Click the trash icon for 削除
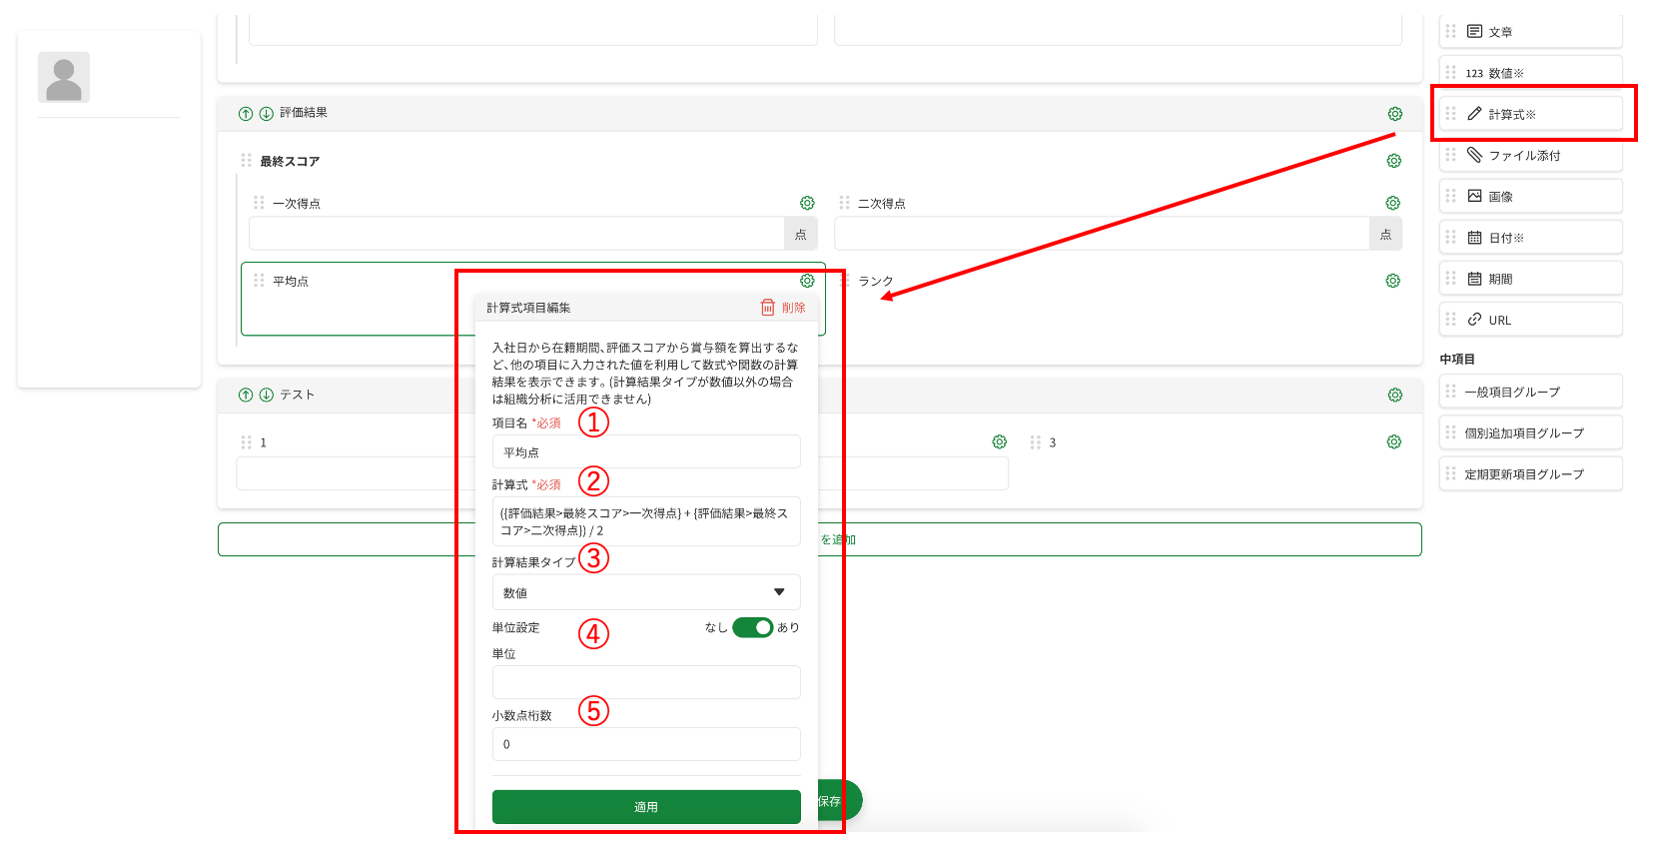 (x=768, y=308)
